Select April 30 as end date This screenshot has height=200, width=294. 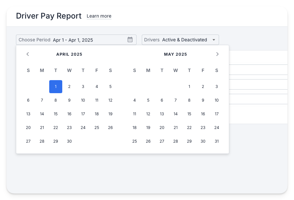pyautogui.click(x=69, y=141)
